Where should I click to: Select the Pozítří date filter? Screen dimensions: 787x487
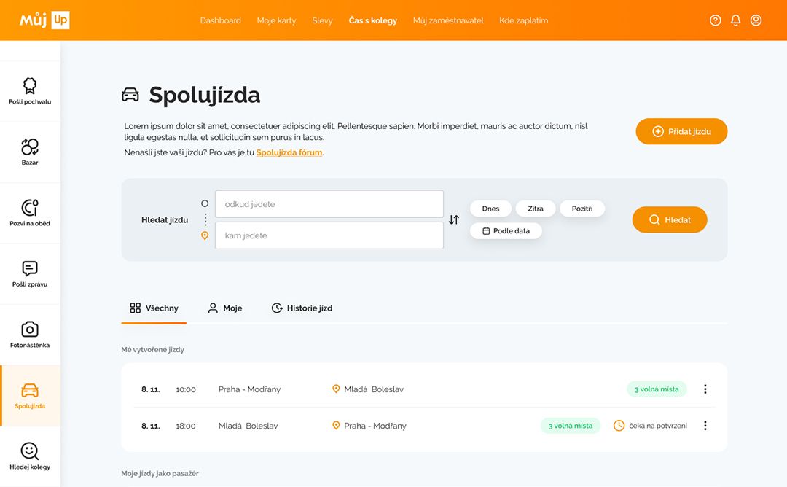(582, 209)
